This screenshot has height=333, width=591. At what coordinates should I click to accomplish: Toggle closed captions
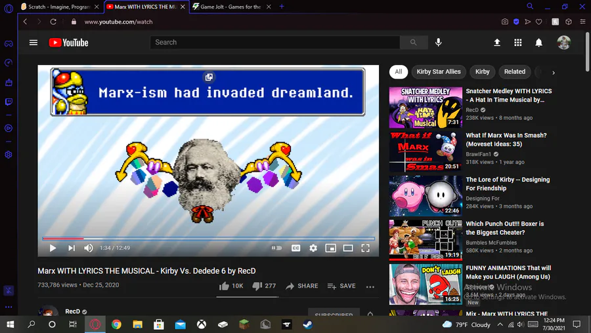pos(296,248)
